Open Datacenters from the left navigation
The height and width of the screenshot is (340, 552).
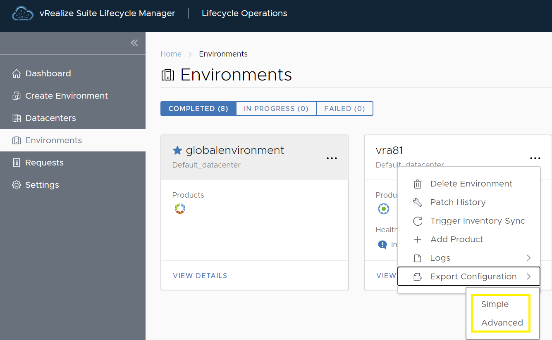point(17,118)
